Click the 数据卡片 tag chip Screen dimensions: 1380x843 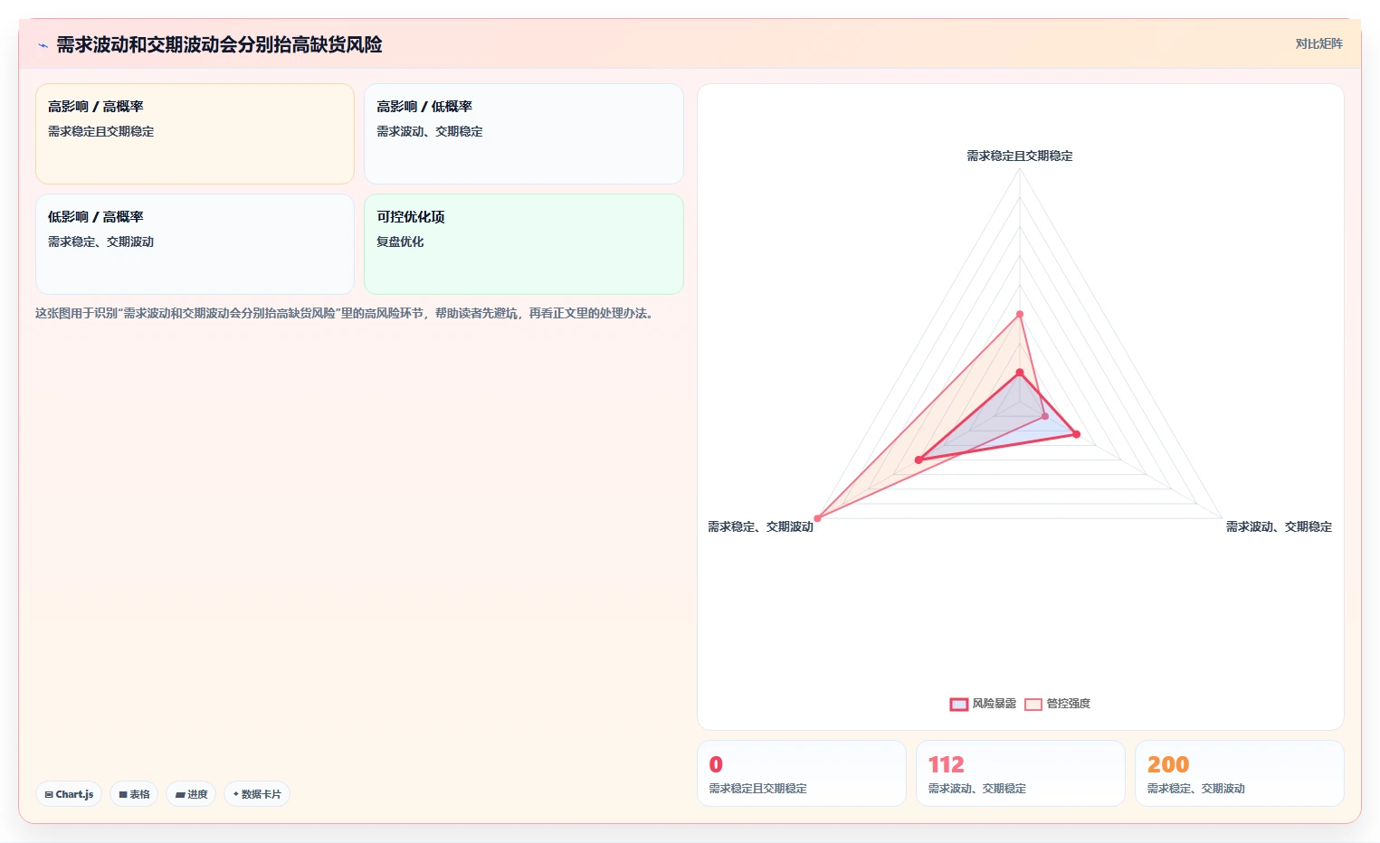pyautogui.click(x=257, y=794)
